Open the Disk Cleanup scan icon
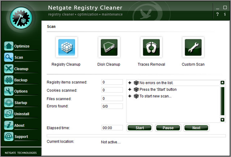This screenshot has height=157, width=231. [x=109, y=48]
